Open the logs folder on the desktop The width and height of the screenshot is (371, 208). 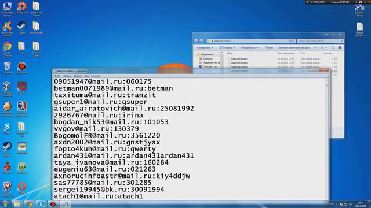pyautogui.click(x=22, y=48)
